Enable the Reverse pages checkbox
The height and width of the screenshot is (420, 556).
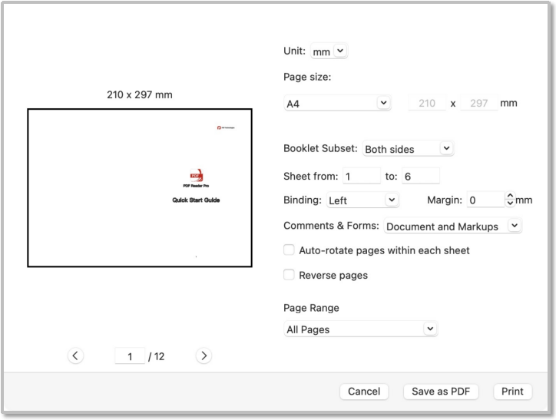tap(290, 275)
